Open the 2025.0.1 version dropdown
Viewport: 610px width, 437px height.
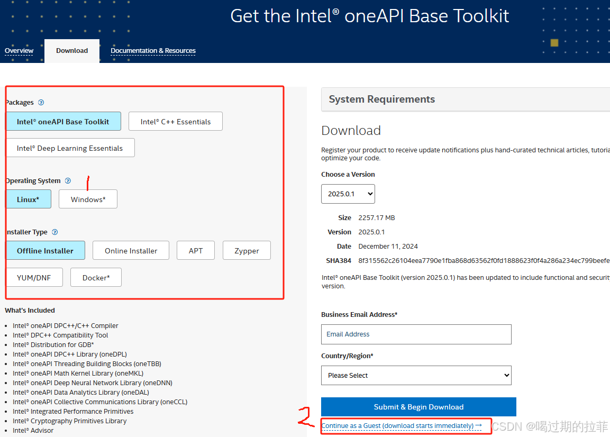coord(348,194)
